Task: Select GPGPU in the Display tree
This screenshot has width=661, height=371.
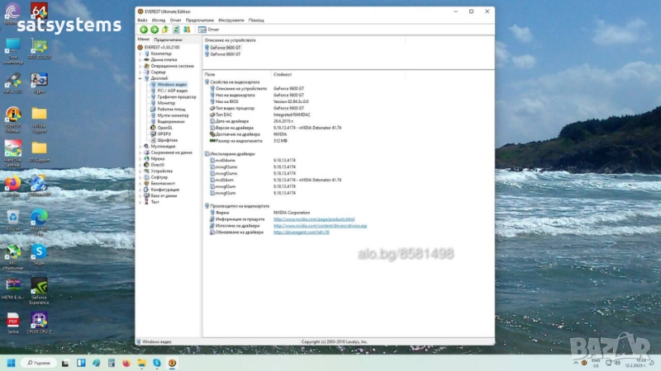Action: point(164,134)
